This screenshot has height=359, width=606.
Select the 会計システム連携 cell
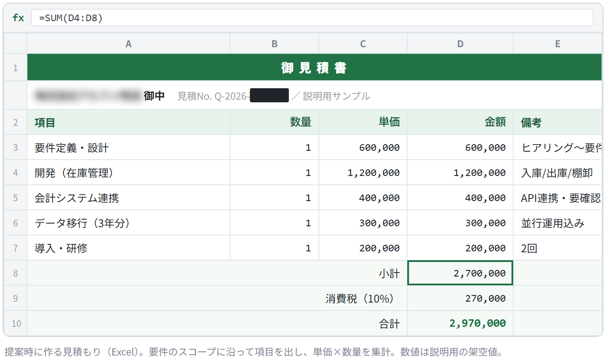(129, 198)
